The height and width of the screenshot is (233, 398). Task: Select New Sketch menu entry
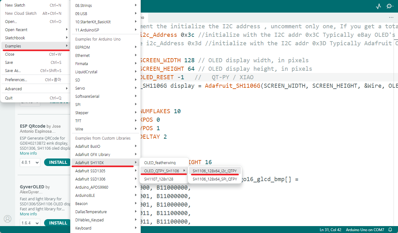pos(35,5)
